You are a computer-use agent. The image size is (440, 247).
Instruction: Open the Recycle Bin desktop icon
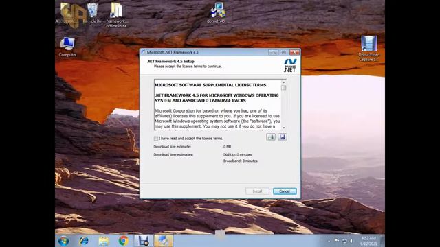click(93, 13)
